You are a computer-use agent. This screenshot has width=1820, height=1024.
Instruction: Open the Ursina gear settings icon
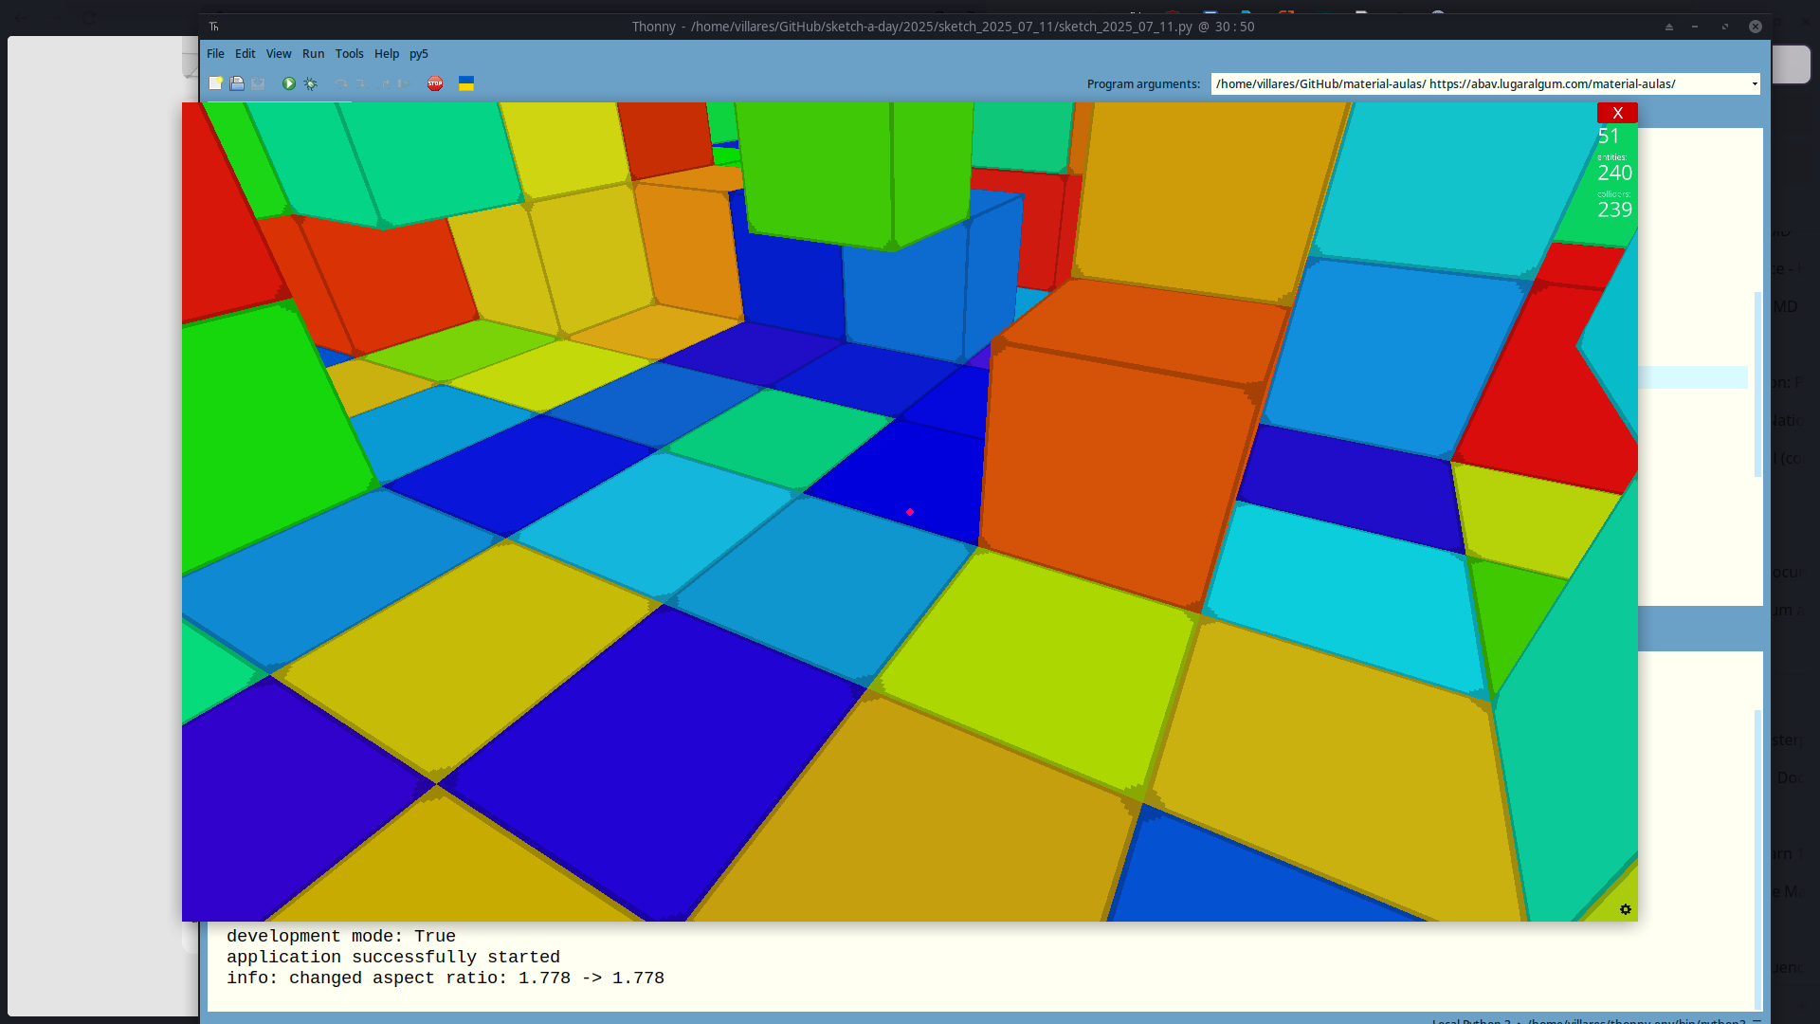click(x=1625, y=909)
